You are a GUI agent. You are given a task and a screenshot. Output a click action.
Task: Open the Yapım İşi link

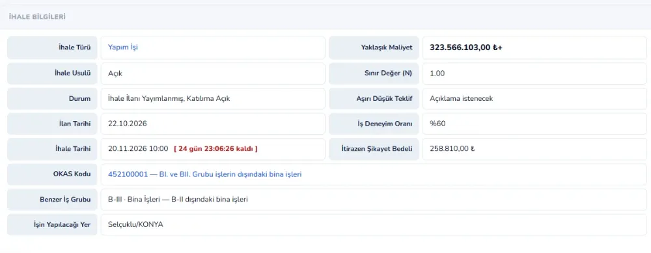pos(123,47)
